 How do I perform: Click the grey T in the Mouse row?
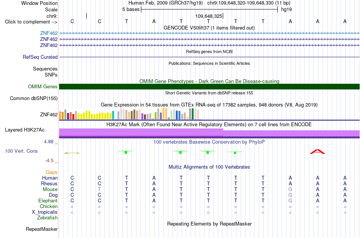click(99, 189)
